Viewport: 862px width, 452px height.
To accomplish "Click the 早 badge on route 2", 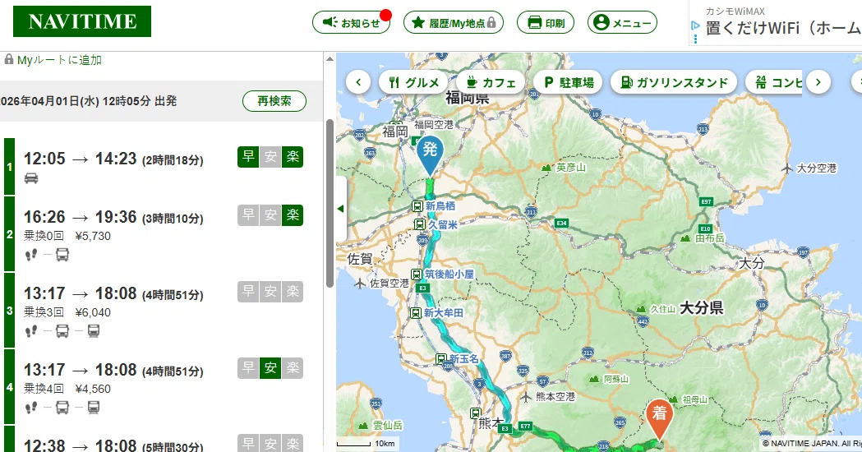I will click(x=248, y=215).
